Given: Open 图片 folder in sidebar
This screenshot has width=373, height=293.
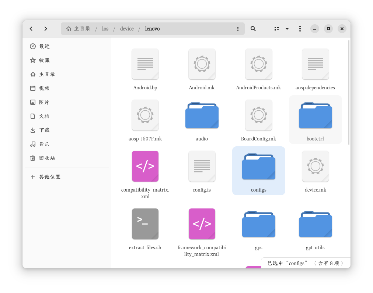Looking at the screenshot, I should coord(67,102).
